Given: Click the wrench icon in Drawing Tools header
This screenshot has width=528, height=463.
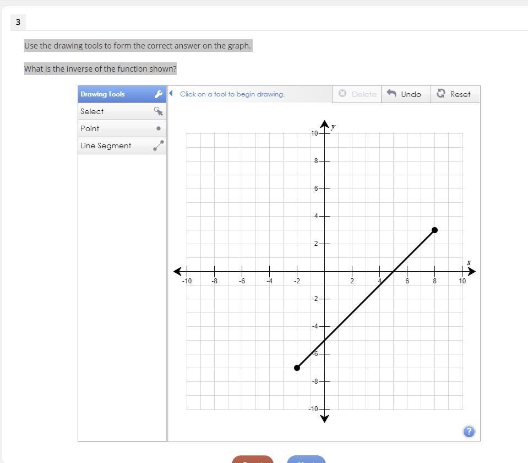Looking at the screenshot, I should coord(159,94).
